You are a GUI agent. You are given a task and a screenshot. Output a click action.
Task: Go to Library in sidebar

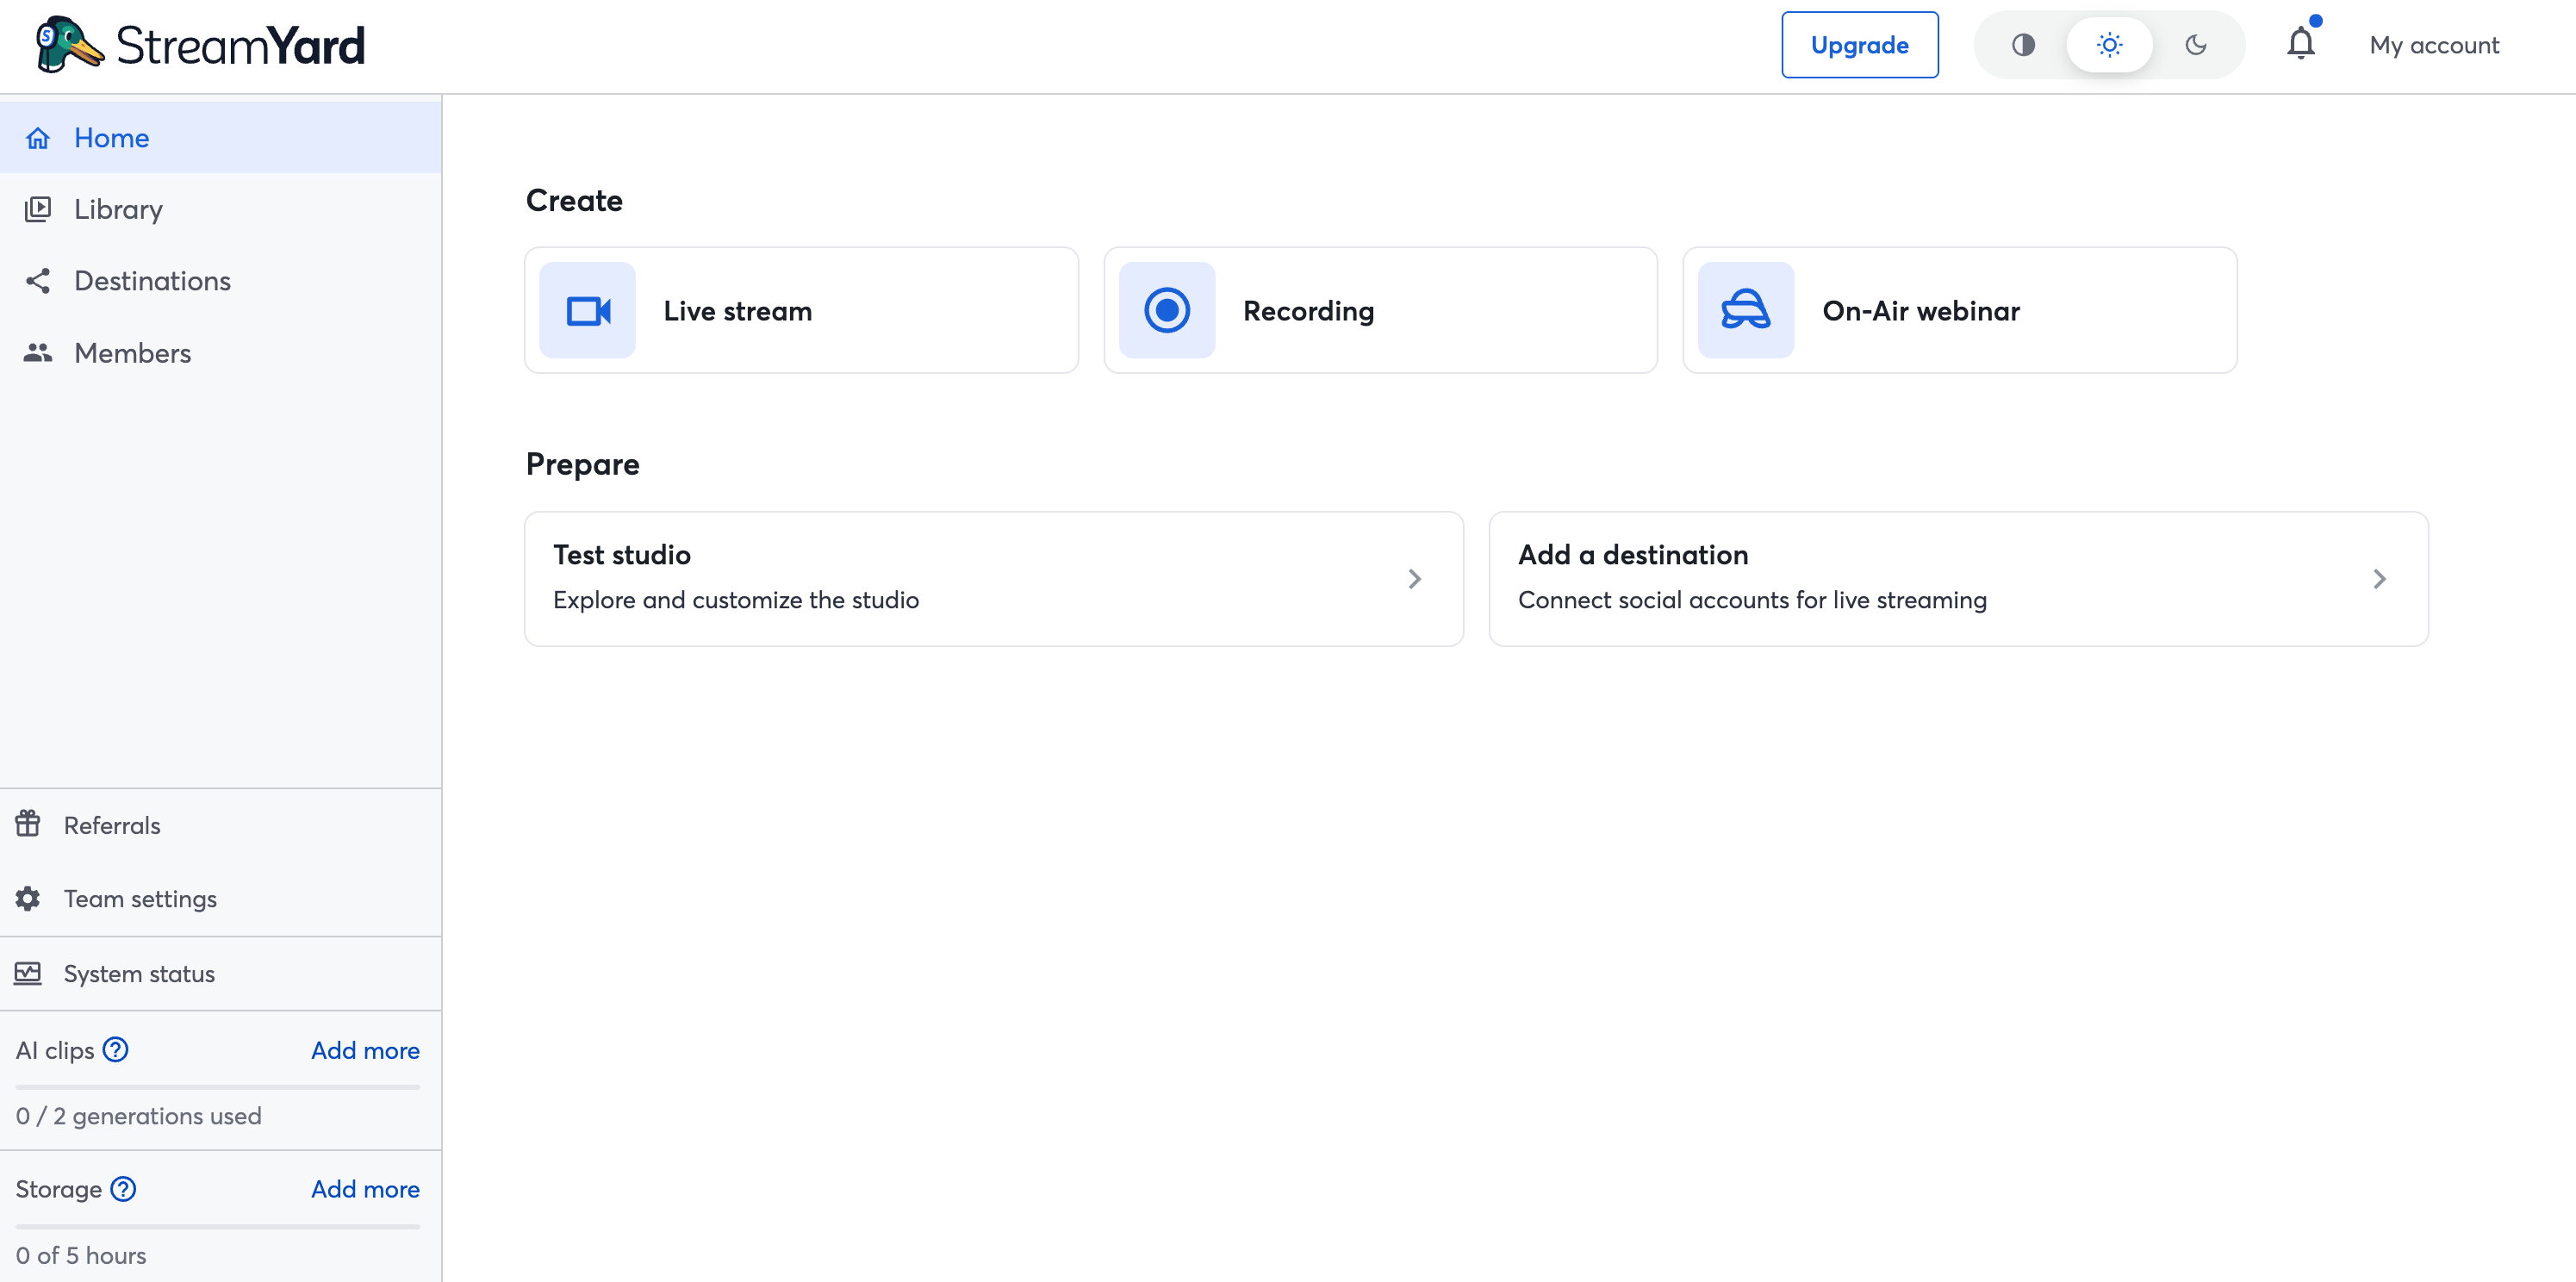118,209
